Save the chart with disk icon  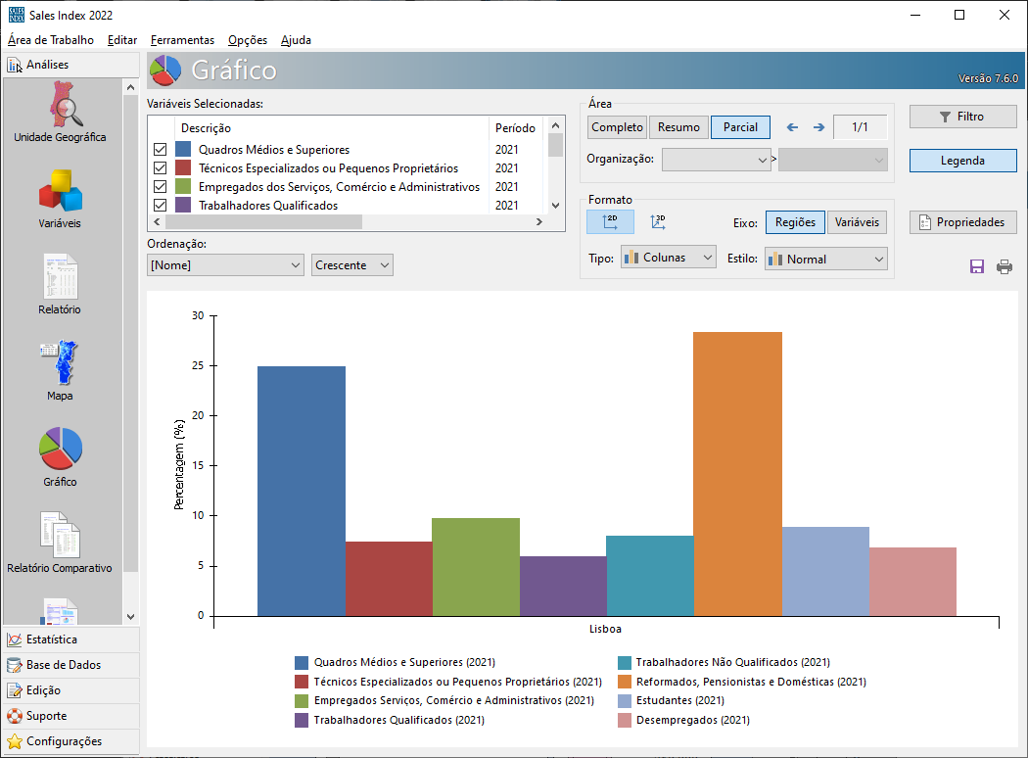(976, 266)
